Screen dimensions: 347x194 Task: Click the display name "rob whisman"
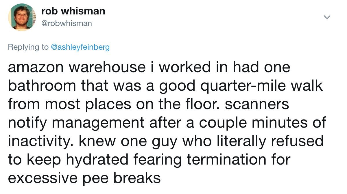pos(73,11)
